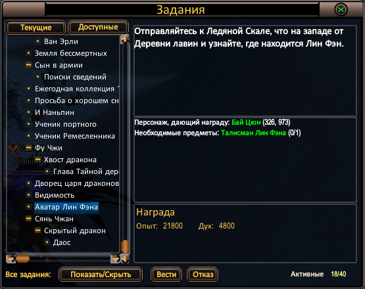
Task: Collapse the Фу Чжи quest group
Action: [x=28, y=148]
